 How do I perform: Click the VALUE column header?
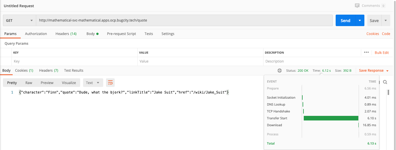coord(144,53)
